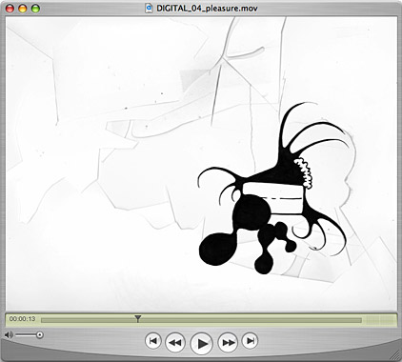Mute audio via the speaker icon
The height and width of the screenshot is (362, 402).
pos(9,334)
